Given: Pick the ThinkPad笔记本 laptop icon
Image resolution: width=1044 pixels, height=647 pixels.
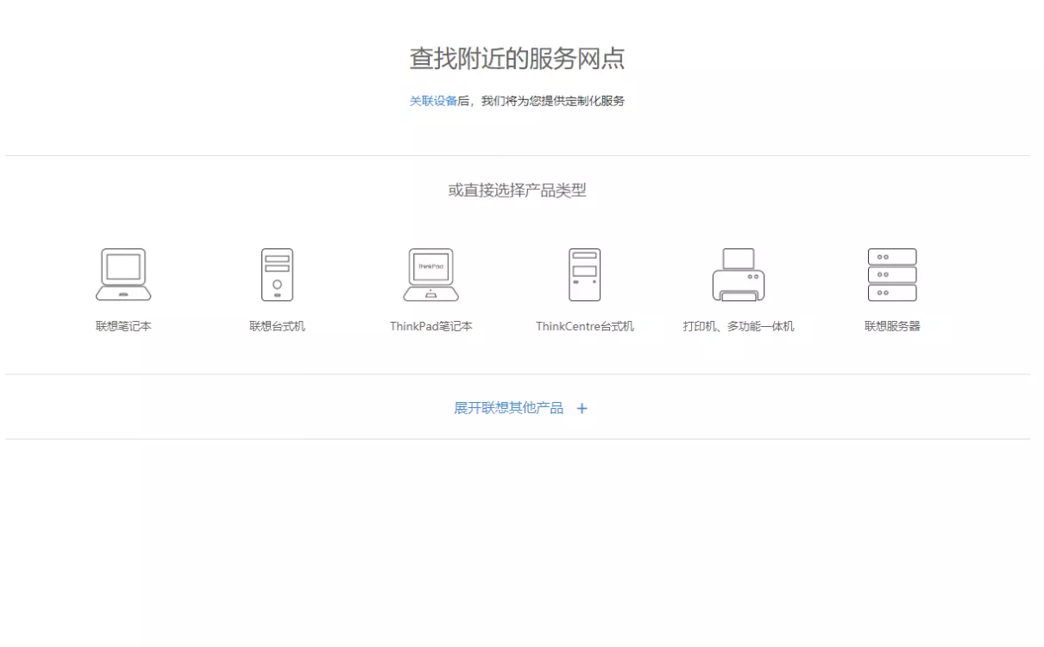Looking at the screenshot, I should tap(431, 274).
